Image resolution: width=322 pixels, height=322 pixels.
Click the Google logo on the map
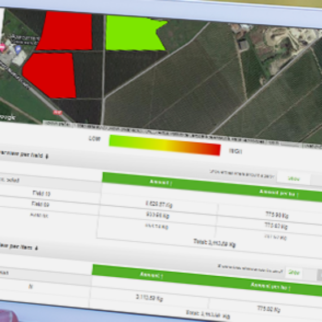[x=7, y=118]
